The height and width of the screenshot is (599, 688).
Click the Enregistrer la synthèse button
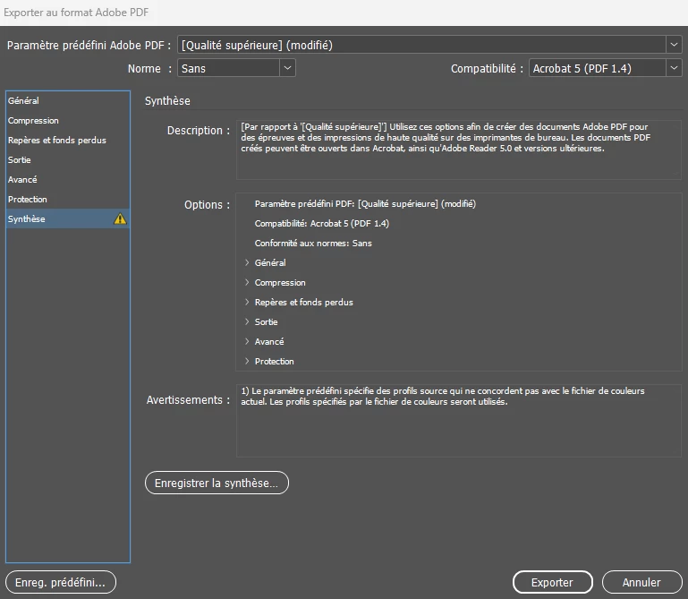pos(217,483)
